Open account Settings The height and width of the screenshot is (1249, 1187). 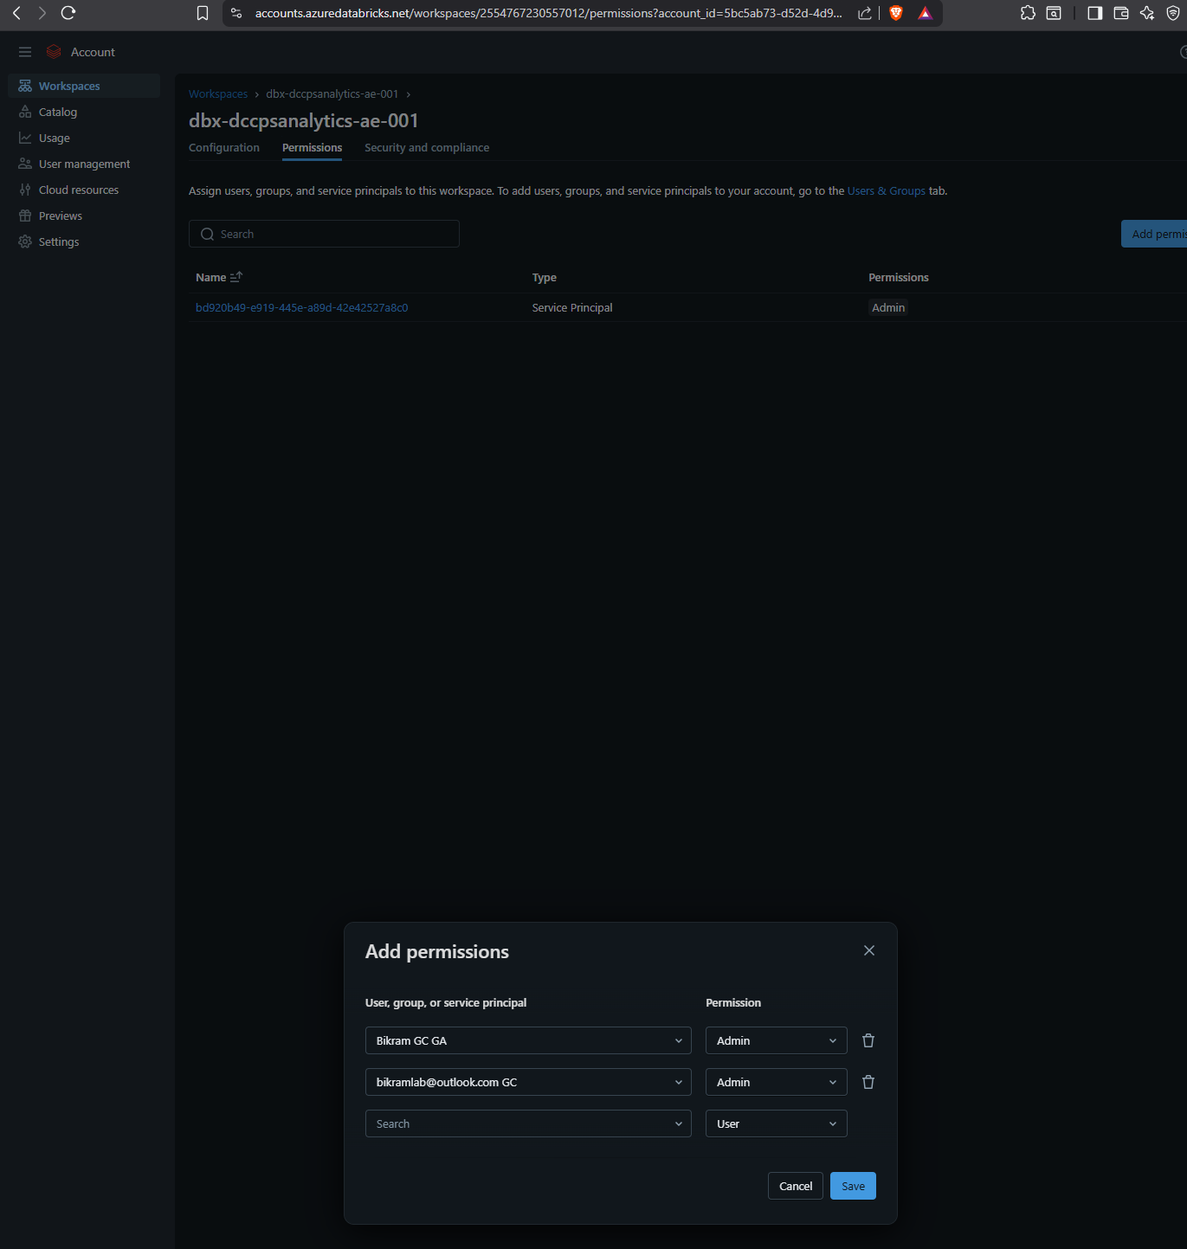coord(58,241)
